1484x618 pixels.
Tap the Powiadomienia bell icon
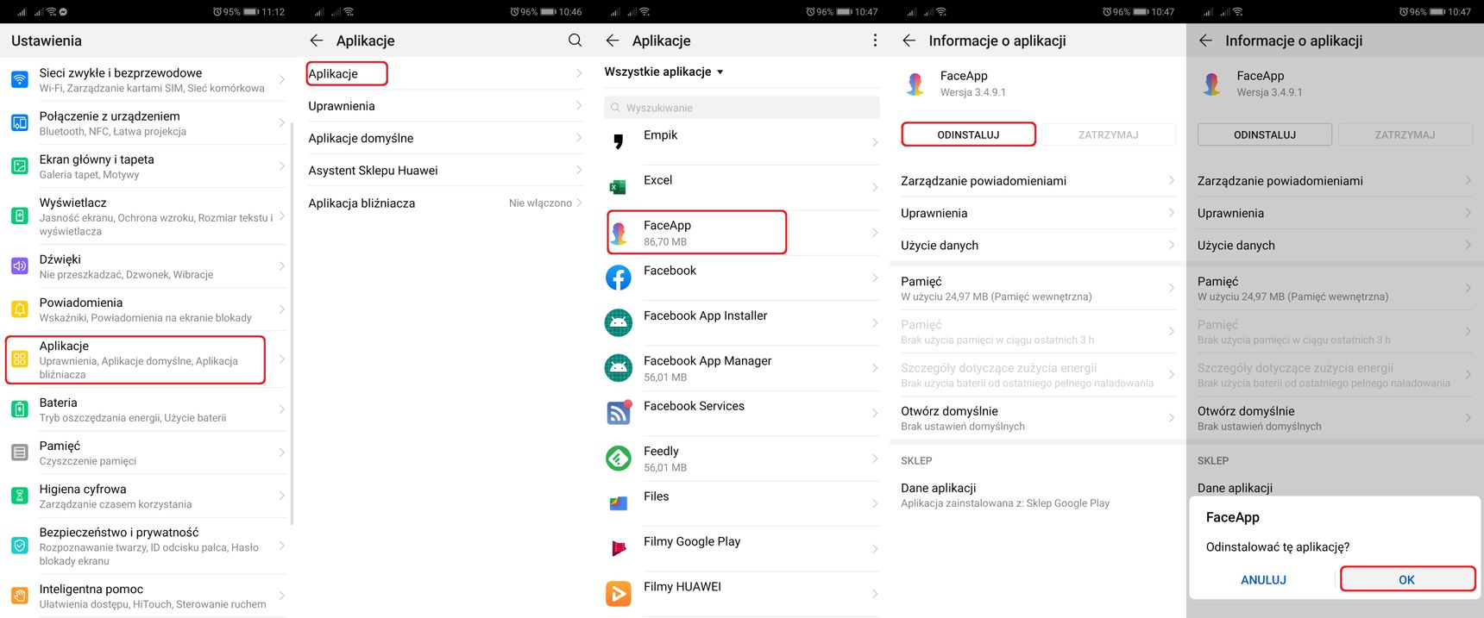19,309
